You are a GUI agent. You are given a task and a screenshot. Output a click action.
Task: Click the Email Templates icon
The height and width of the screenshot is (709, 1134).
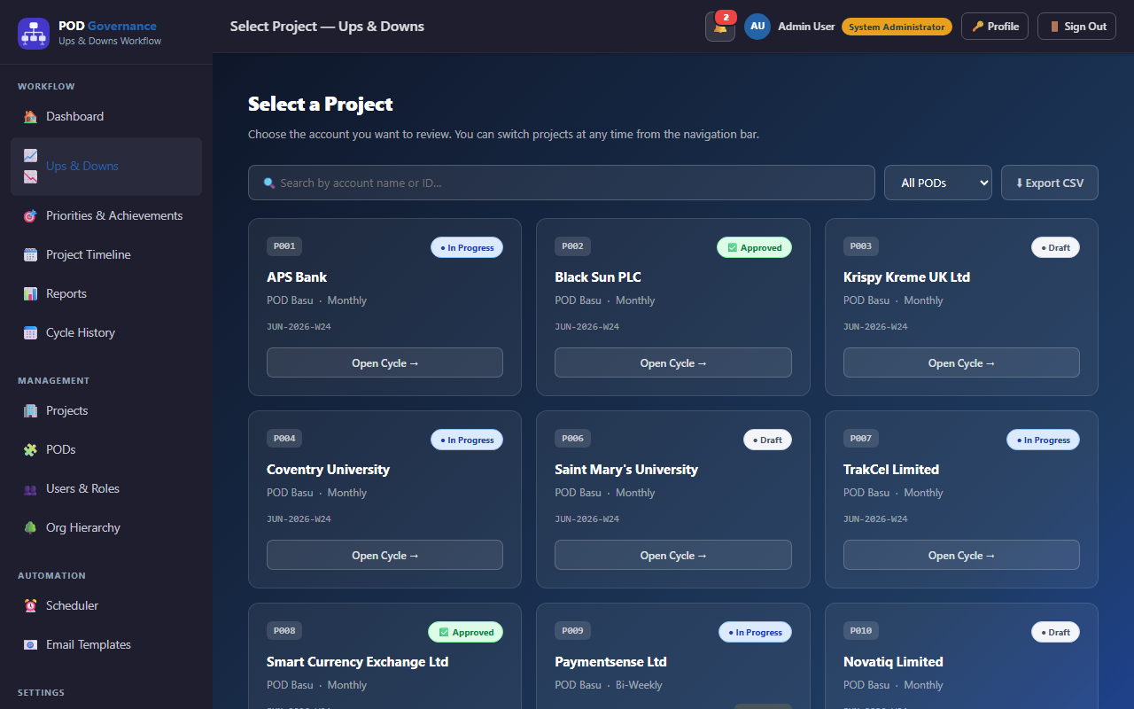pyautogui.click(x=30, y=644)
